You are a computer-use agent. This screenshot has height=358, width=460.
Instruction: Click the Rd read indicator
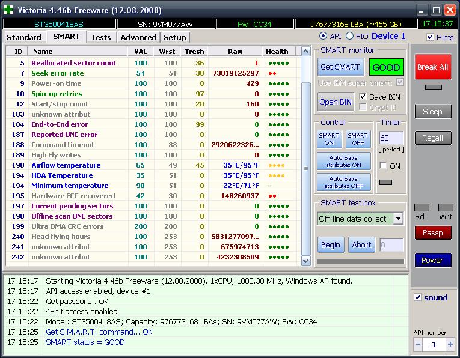click(x=422, y=207)
